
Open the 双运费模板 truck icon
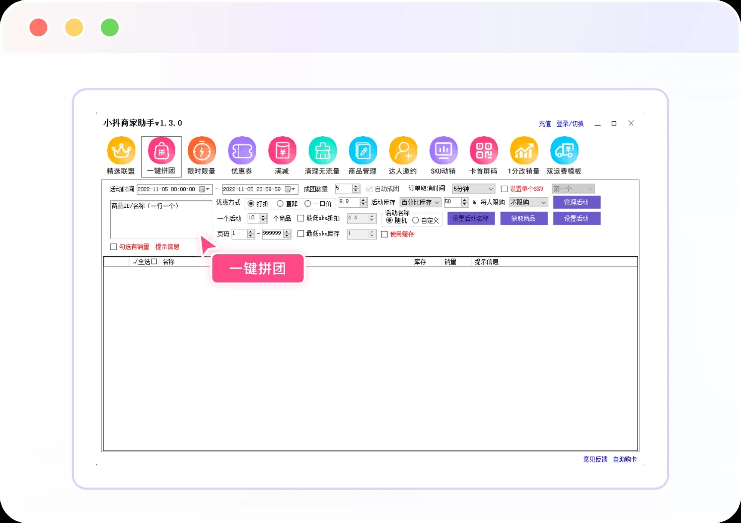tap(564, 151)
